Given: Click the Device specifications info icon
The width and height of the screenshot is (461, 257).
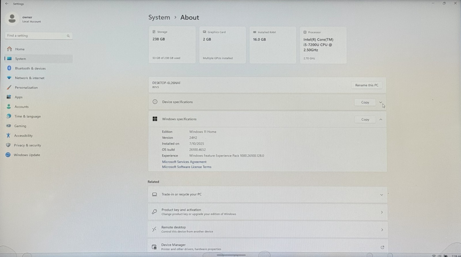Looking at the screenshot, I should (x=155, y=102).
